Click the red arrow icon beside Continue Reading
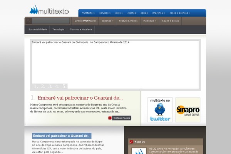The image size is (231, 154). [x=110, y=118]
